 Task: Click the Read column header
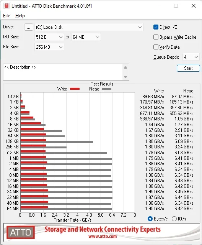coord(188,91)
